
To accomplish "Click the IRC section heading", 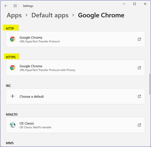I will [x=8, y=86].
